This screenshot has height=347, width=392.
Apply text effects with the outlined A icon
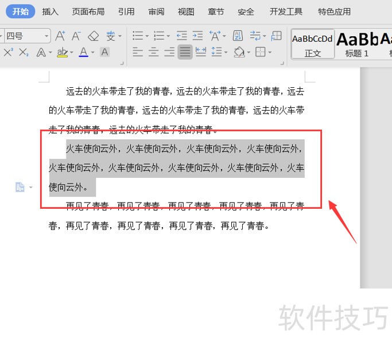[41, 52]
